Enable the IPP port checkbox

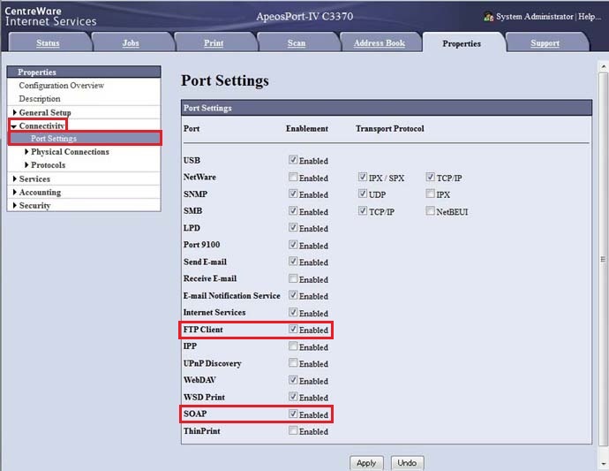point(294,346)
